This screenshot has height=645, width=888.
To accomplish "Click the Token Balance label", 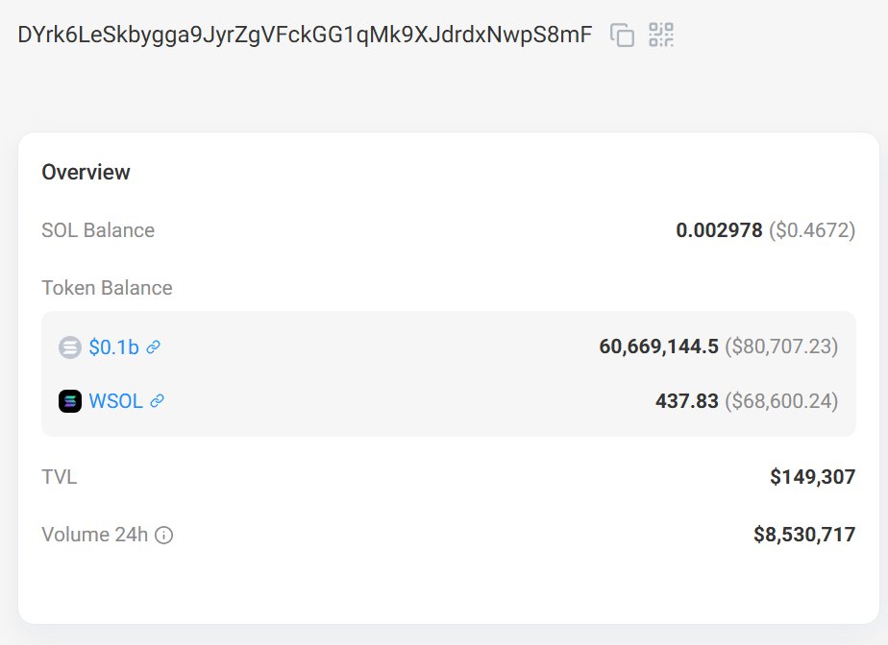I will 107,288.
